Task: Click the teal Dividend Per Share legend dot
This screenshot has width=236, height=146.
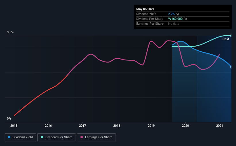Action: pos(42,137)
